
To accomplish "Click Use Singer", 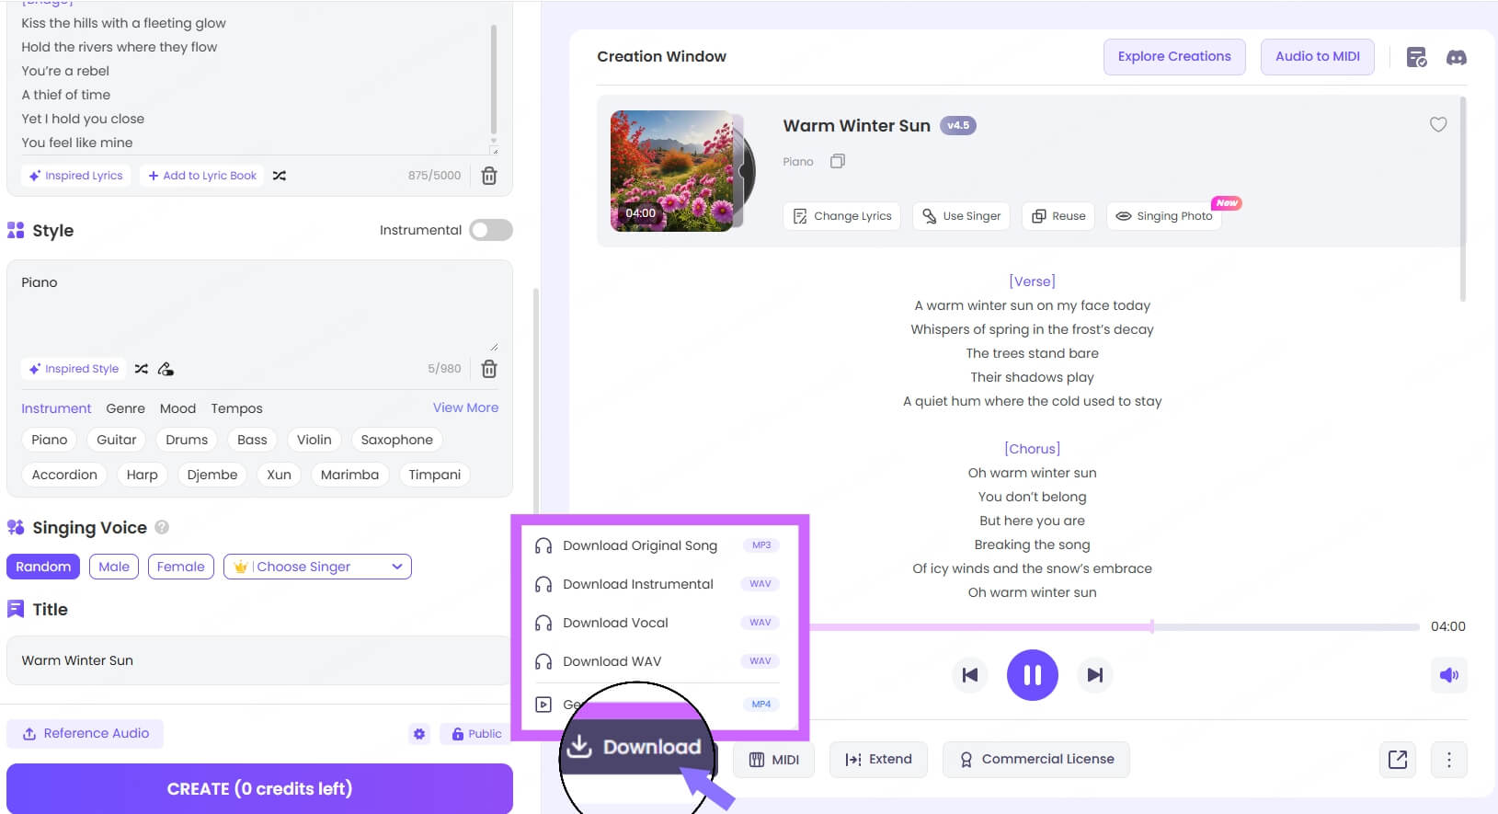I will pos(961,216).
